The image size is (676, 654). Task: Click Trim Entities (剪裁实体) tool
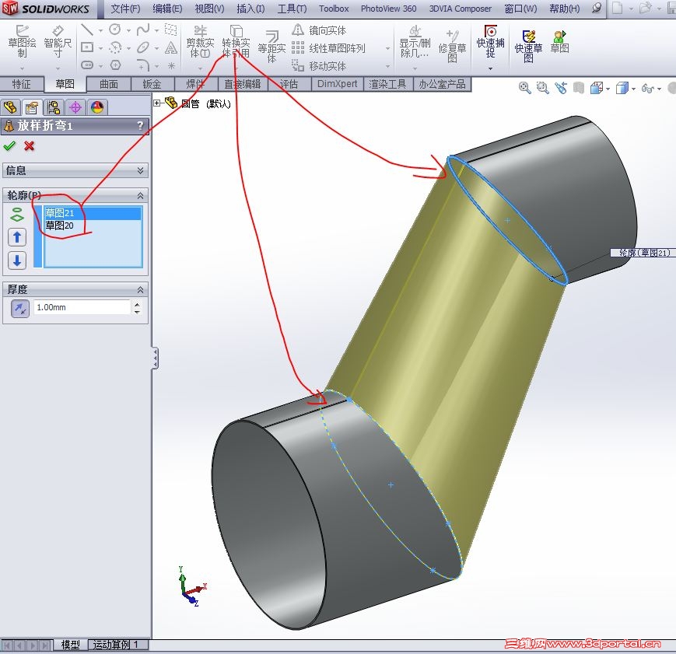(200, 42)
